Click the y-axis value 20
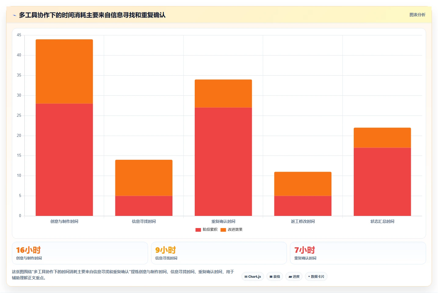Screen dimensions: 438x293 [x=19, y=136]
